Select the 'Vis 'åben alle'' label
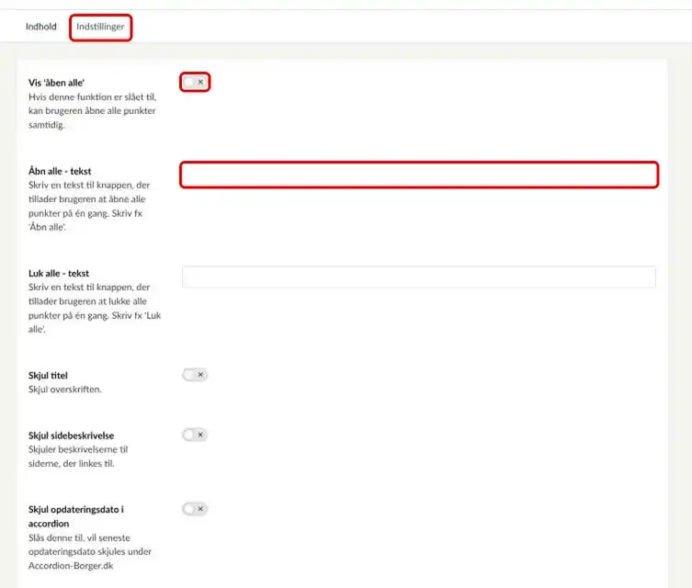This screenshot has height=588, width=692. tap(56, 83)
